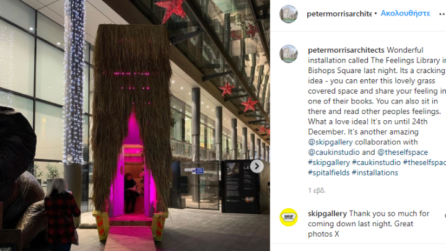Viewport: 446px width, 251px height.
Task: Visit the @skipgallery mention
Action: [x=330, y=142]
